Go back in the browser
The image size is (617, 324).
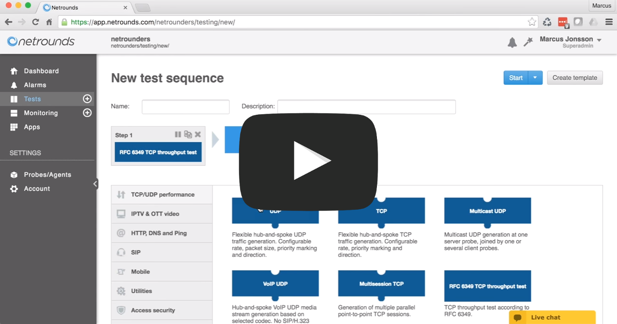tap(8, 22)
